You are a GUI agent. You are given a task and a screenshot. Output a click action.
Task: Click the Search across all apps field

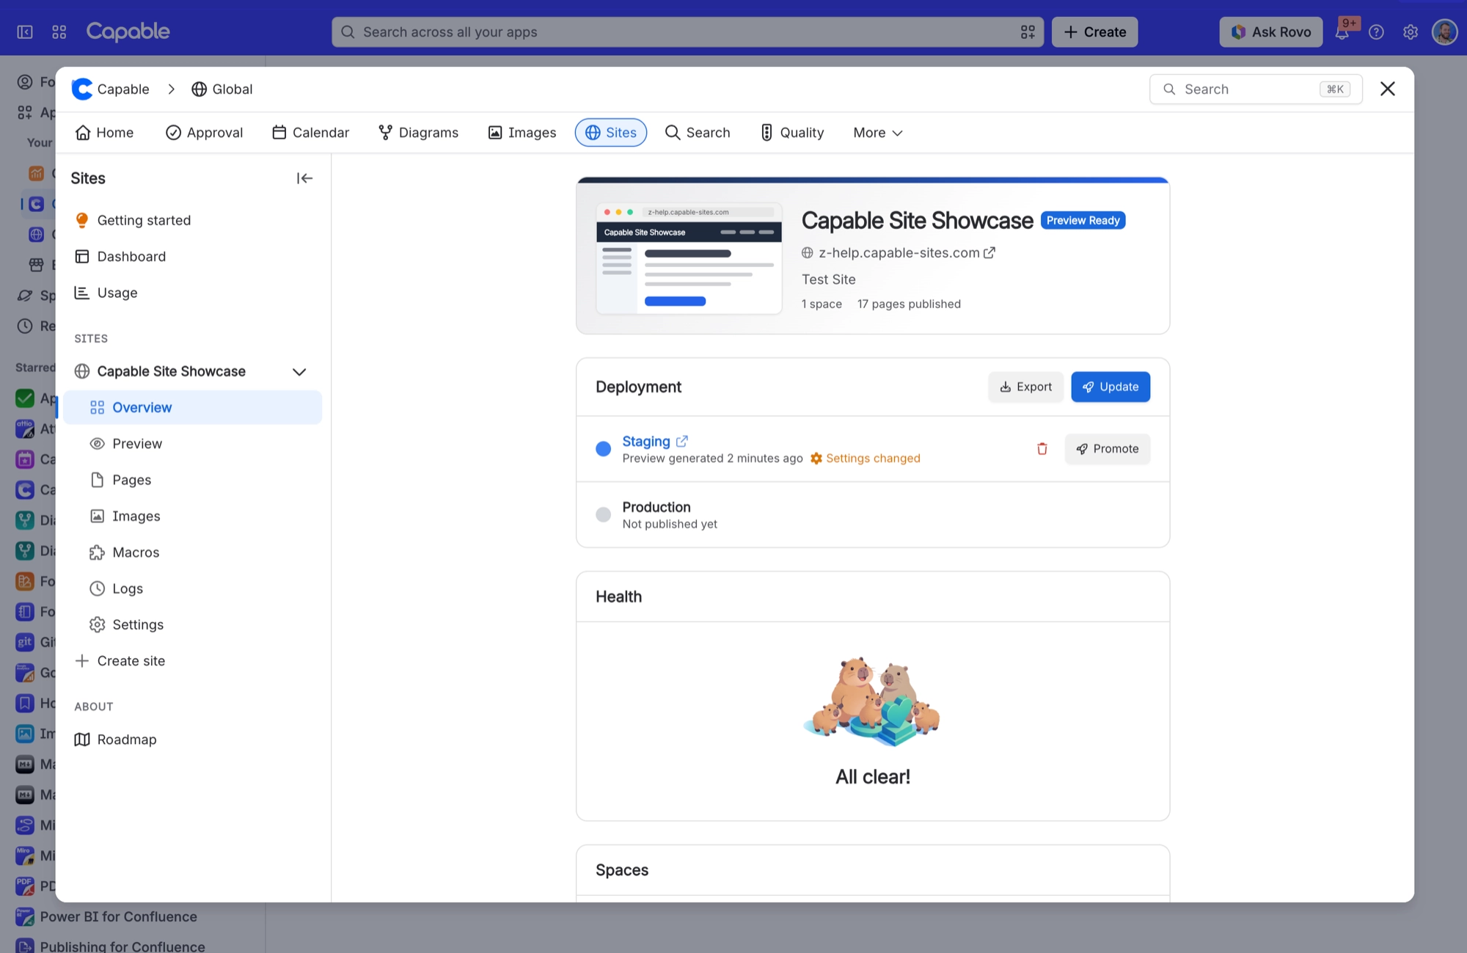(687, 32)
